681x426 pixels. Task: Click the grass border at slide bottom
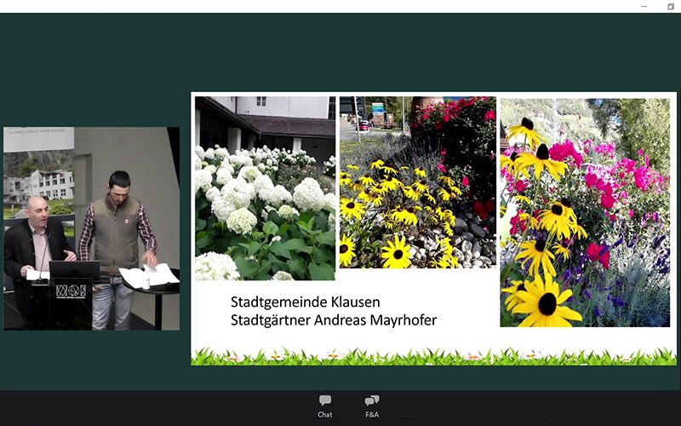click(x=433, y=357)
